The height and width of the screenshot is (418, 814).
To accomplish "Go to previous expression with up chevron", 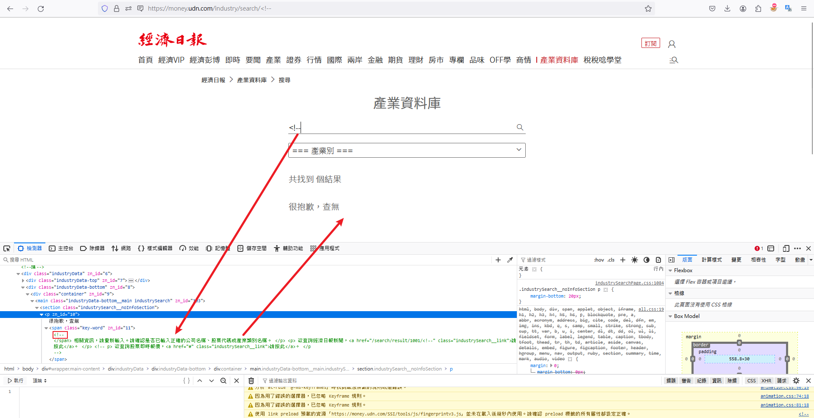I will [x=200, y=381].
